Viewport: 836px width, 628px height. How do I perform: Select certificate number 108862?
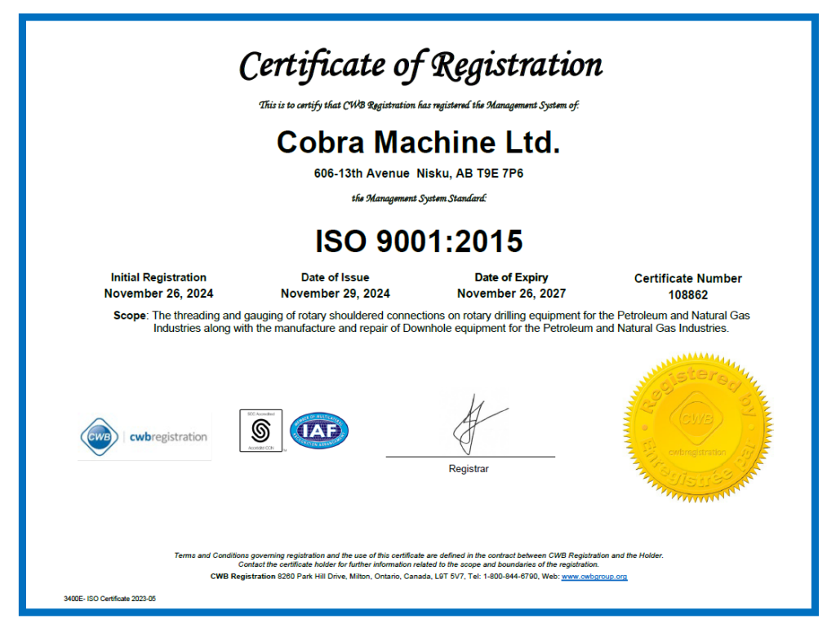click(x=687, y=295)
